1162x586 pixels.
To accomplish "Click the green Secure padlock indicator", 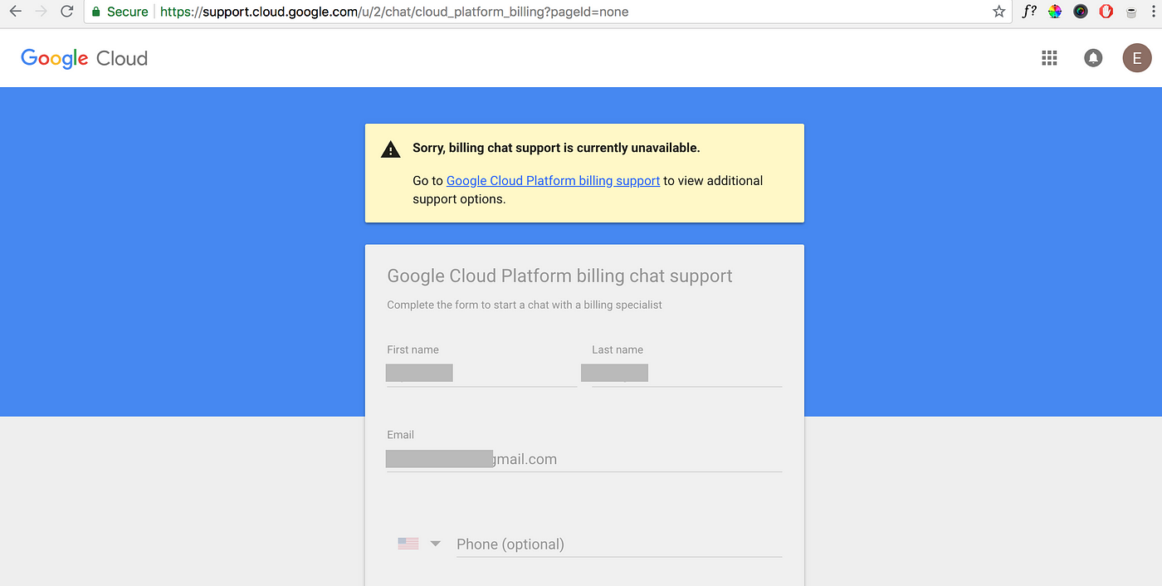I will point(120,12).
